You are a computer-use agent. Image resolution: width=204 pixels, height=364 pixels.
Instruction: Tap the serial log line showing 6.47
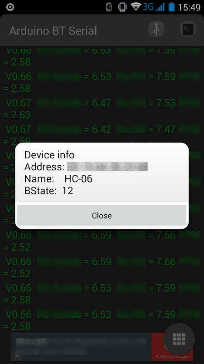coord(102,109)
